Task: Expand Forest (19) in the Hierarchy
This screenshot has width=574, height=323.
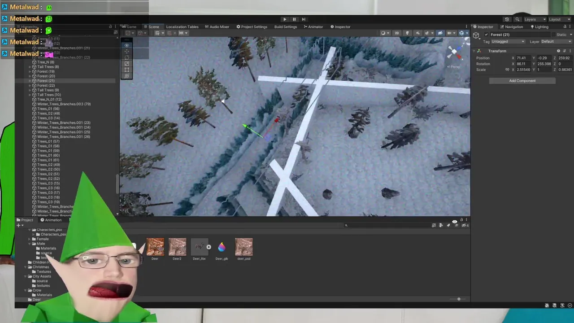Action: [x=30, y=71]
